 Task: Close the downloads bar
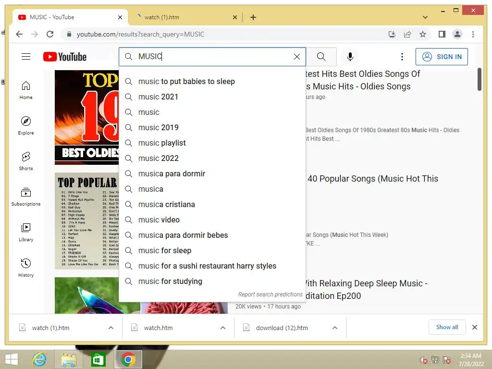[x=474, y=327]
